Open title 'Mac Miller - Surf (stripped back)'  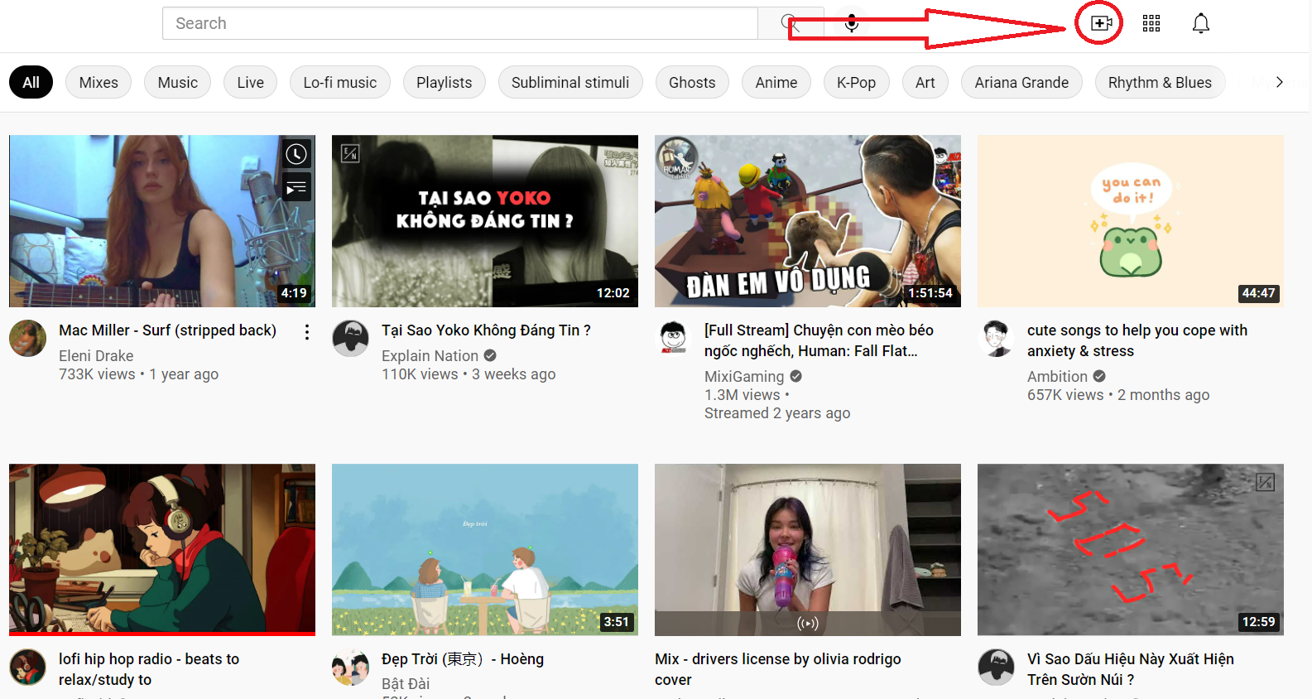click(167, 330)
